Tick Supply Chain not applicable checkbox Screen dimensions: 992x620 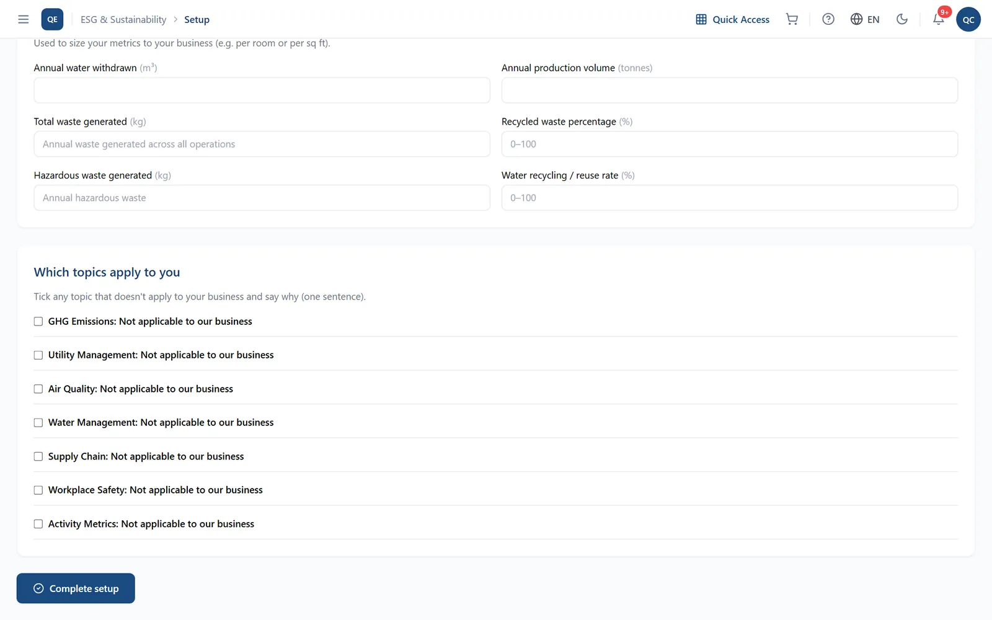pyautogui.click(x=38, y=456)
